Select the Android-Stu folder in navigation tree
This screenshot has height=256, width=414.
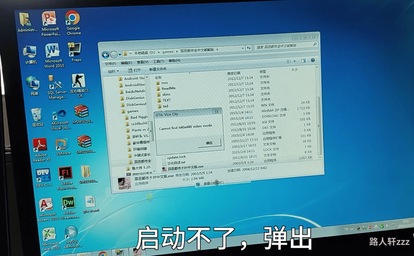132,78
